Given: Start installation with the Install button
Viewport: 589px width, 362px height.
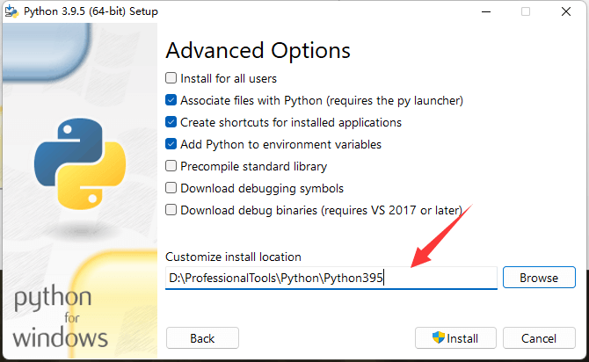Looking at the screenshot, I should pyautogui.click(x=455, y=338).
